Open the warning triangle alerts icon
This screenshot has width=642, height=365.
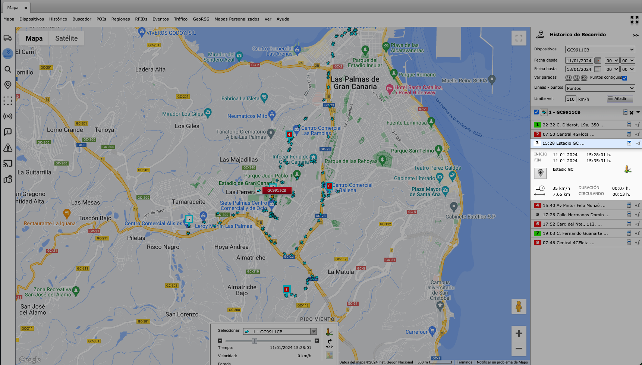[x=8, y=148]
